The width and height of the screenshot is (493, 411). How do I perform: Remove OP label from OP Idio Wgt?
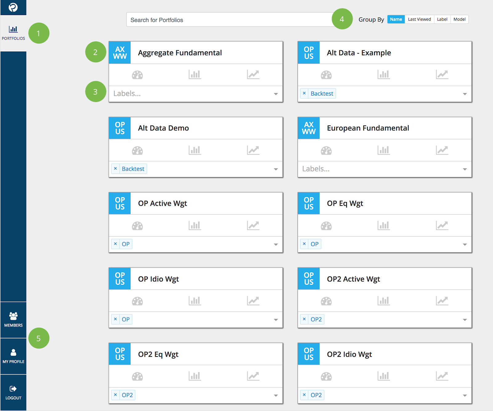pos(115,319)
